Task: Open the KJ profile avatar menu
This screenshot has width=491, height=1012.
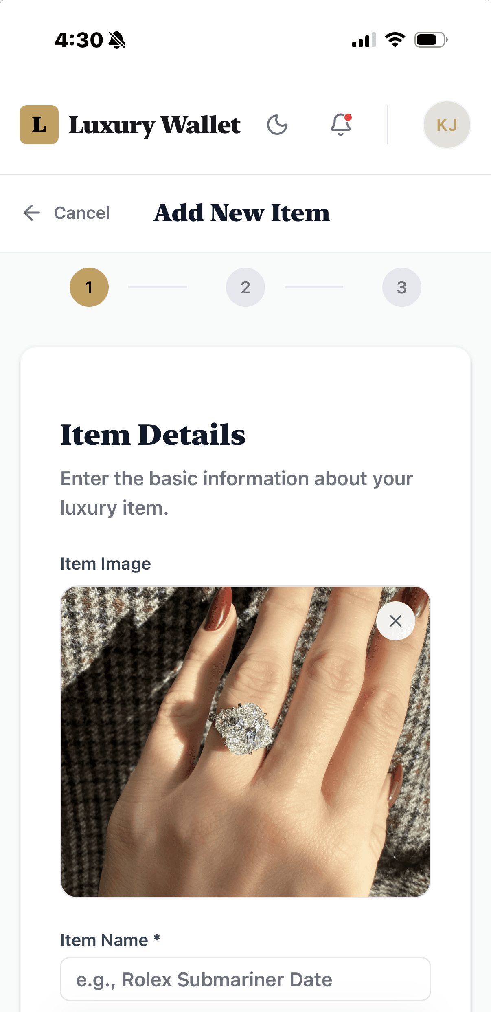Action: coord(447,125)
